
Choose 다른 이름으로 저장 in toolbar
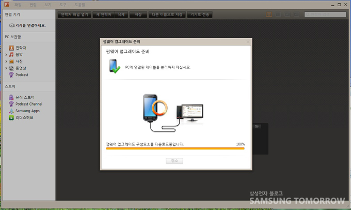[x=167, y=14]
